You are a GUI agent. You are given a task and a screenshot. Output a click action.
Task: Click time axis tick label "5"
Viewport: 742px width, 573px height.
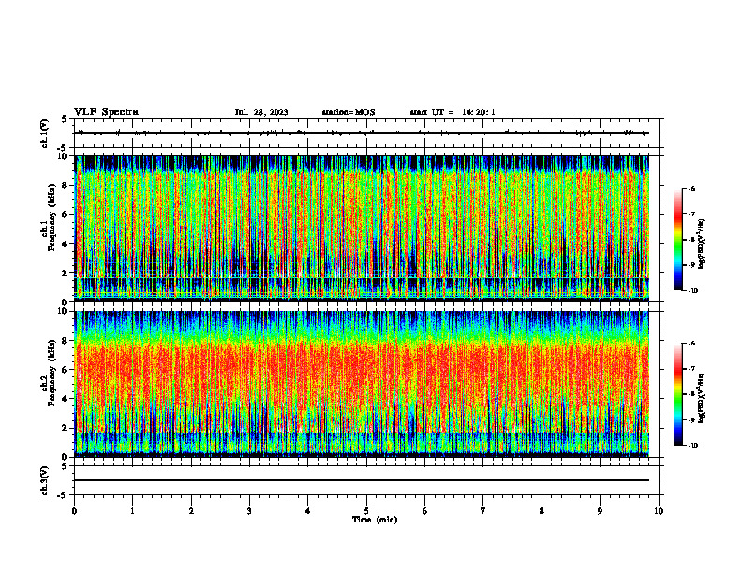coord(366,511)
